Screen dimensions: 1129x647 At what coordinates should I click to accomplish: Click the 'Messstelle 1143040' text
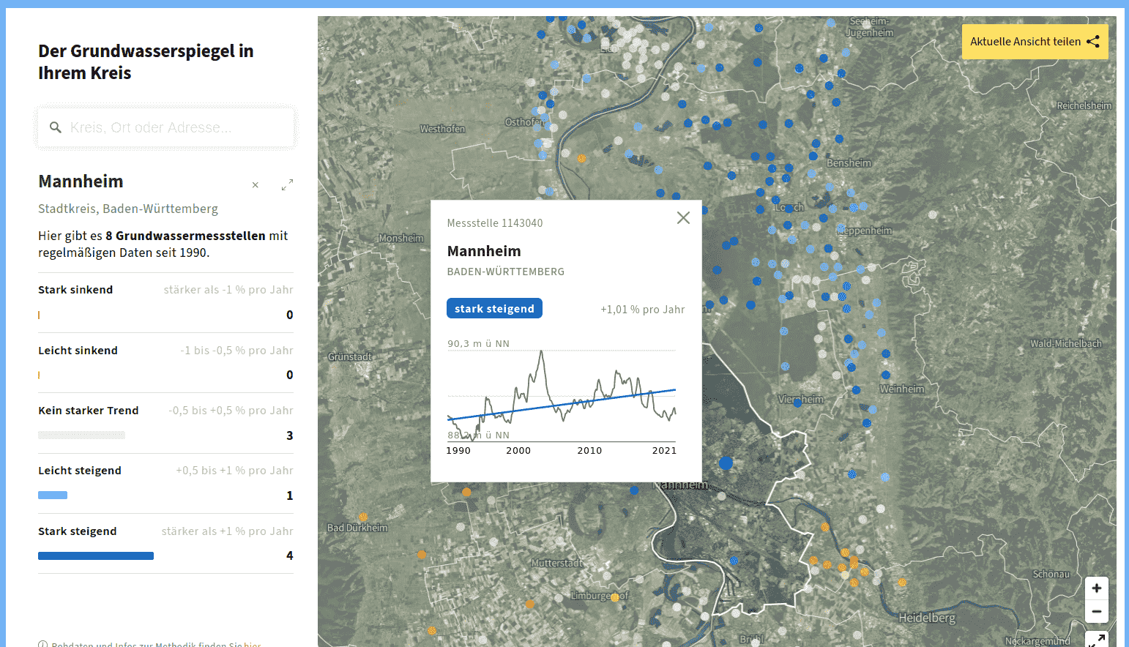[x=495, y=223]
